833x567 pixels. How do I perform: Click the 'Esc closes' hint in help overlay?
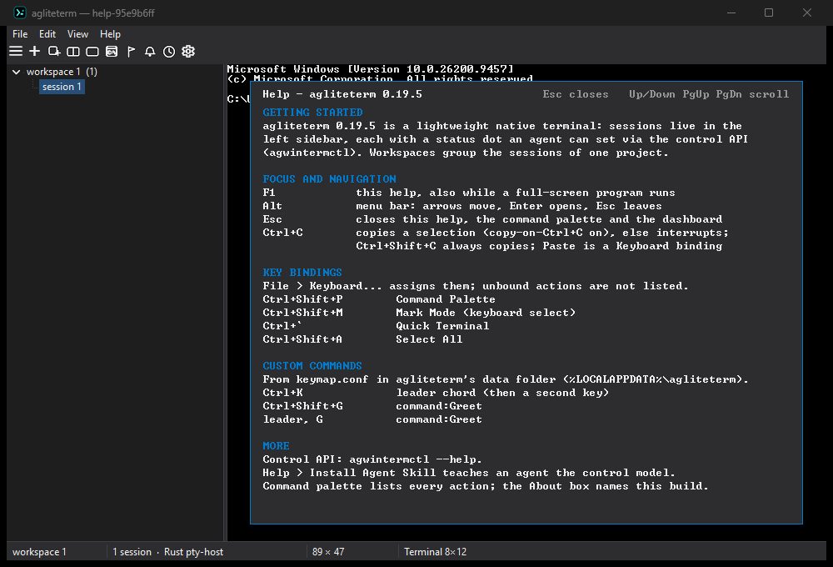point(576,94)
